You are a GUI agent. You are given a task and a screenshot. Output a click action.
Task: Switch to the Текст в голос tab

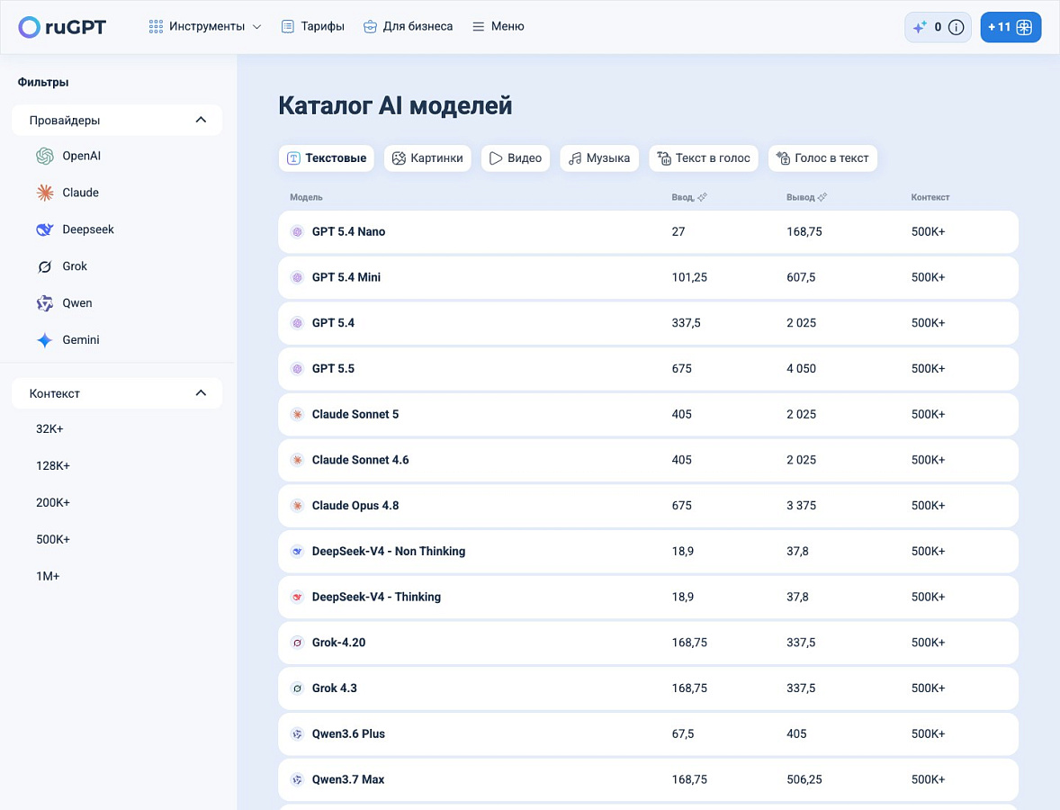coord(704,158)
